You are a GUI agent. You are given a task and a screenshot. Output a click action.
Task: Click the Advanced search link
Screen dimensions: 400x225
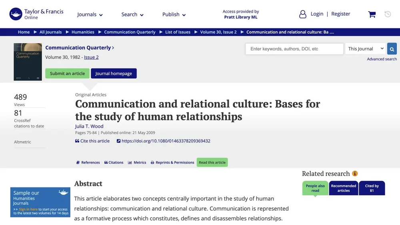(382, 59)
